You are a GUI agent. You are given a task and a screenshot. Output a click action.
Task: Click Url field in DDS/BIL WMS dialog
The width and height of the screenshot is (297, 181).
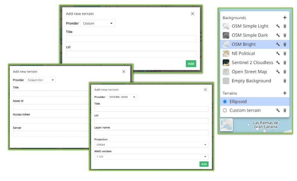(151, 121)
